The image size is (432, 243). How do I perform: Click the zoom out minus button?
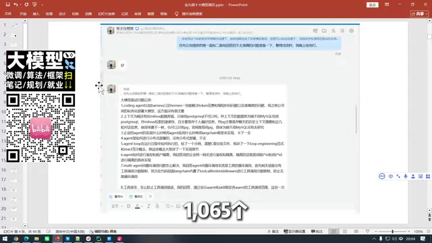[376, 232]
